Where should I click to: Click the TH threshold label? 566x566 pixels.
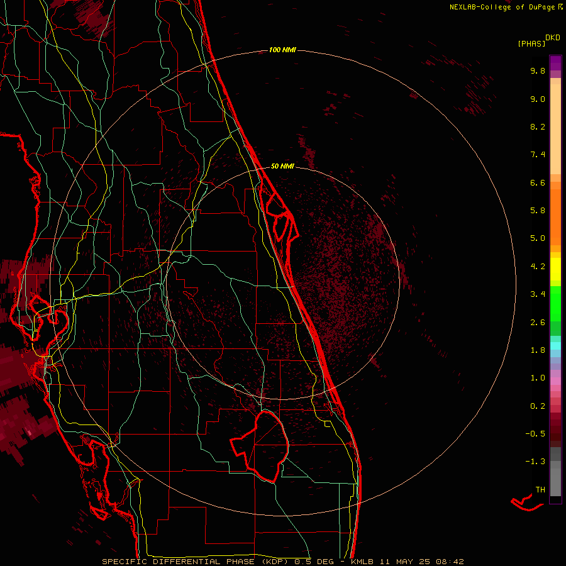click(540, 490)
